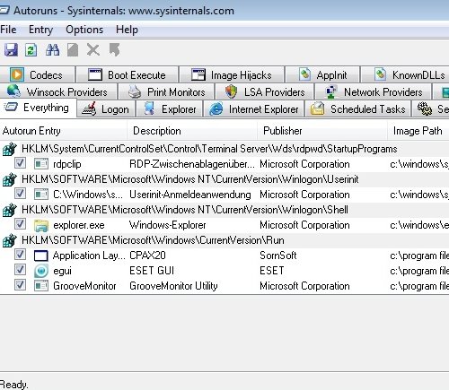The height and width of the screenshot is (390, 449).
Task: Click the C:\Windows\s... userinit entry icon
Action: pyautogui.click(x=41, y=195)
